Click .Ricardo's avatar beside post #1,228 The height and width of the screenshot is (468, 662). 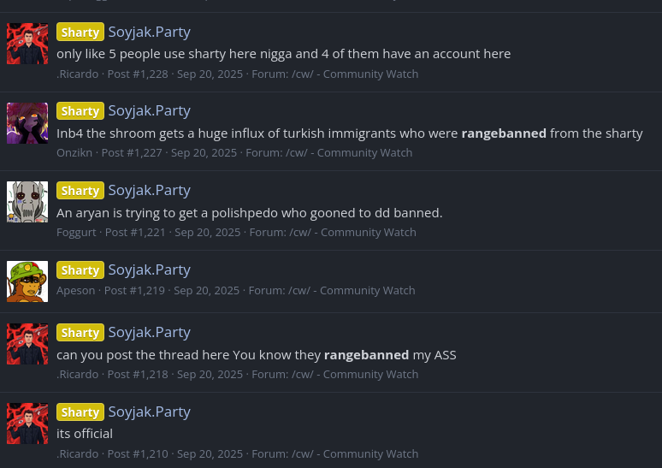pyautogui.click(x=27, y=44)
